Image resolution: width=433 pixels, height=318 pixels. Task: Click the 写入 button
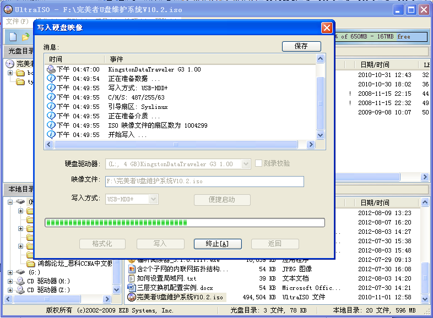pyautogui.click(x=160, y=244)
